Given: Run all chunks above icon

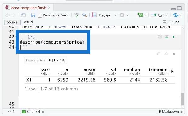Looking at the screenshot, I should pos(167,37).
